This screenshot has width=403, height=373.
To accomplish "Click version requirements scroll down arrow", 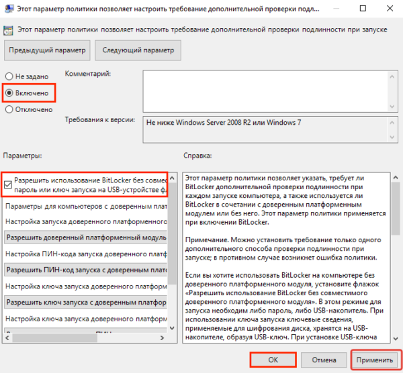I will [x=392, y=137].
